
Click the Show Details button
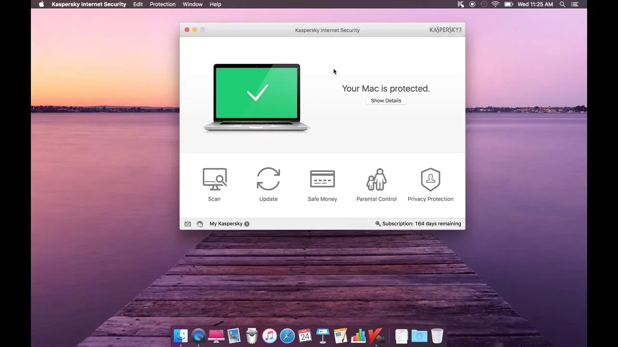point(386,101)
